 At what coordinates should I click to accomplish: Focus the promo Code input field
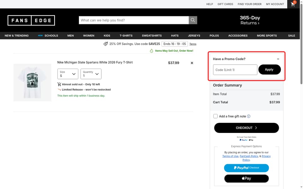click(235, 70)
